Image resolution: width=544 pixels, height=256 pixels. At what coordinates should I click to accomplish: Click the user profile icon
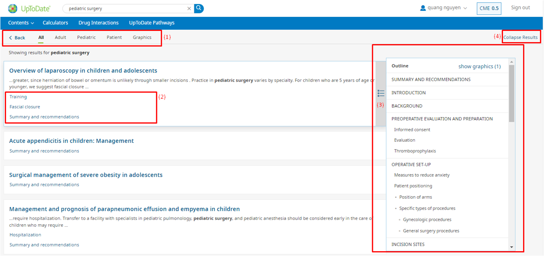tap(423, 8)
